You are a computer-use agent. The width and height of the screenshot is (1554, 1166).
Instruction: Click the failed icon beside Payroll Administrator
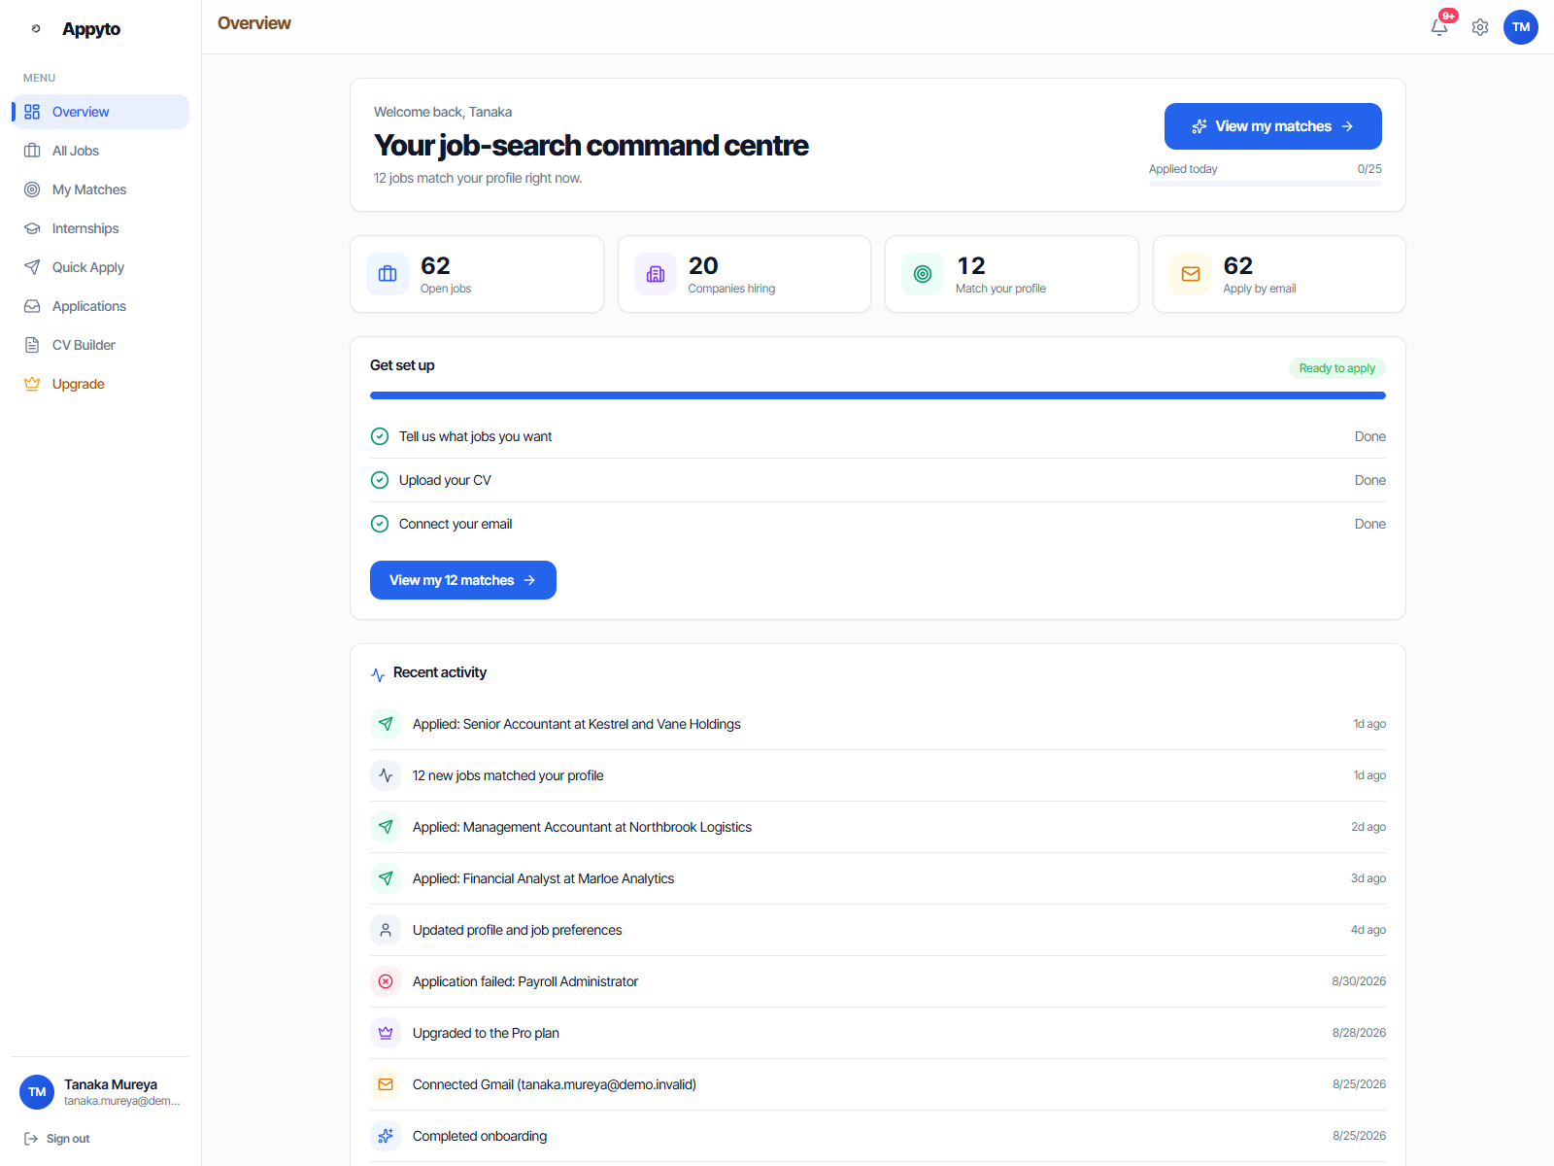pyautogui.click(x=386, y=981)
